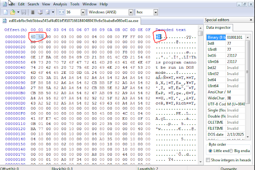Viewport: 255px width, 170px height.
Task: Click the 0A column header
Action: pos(110,30)
